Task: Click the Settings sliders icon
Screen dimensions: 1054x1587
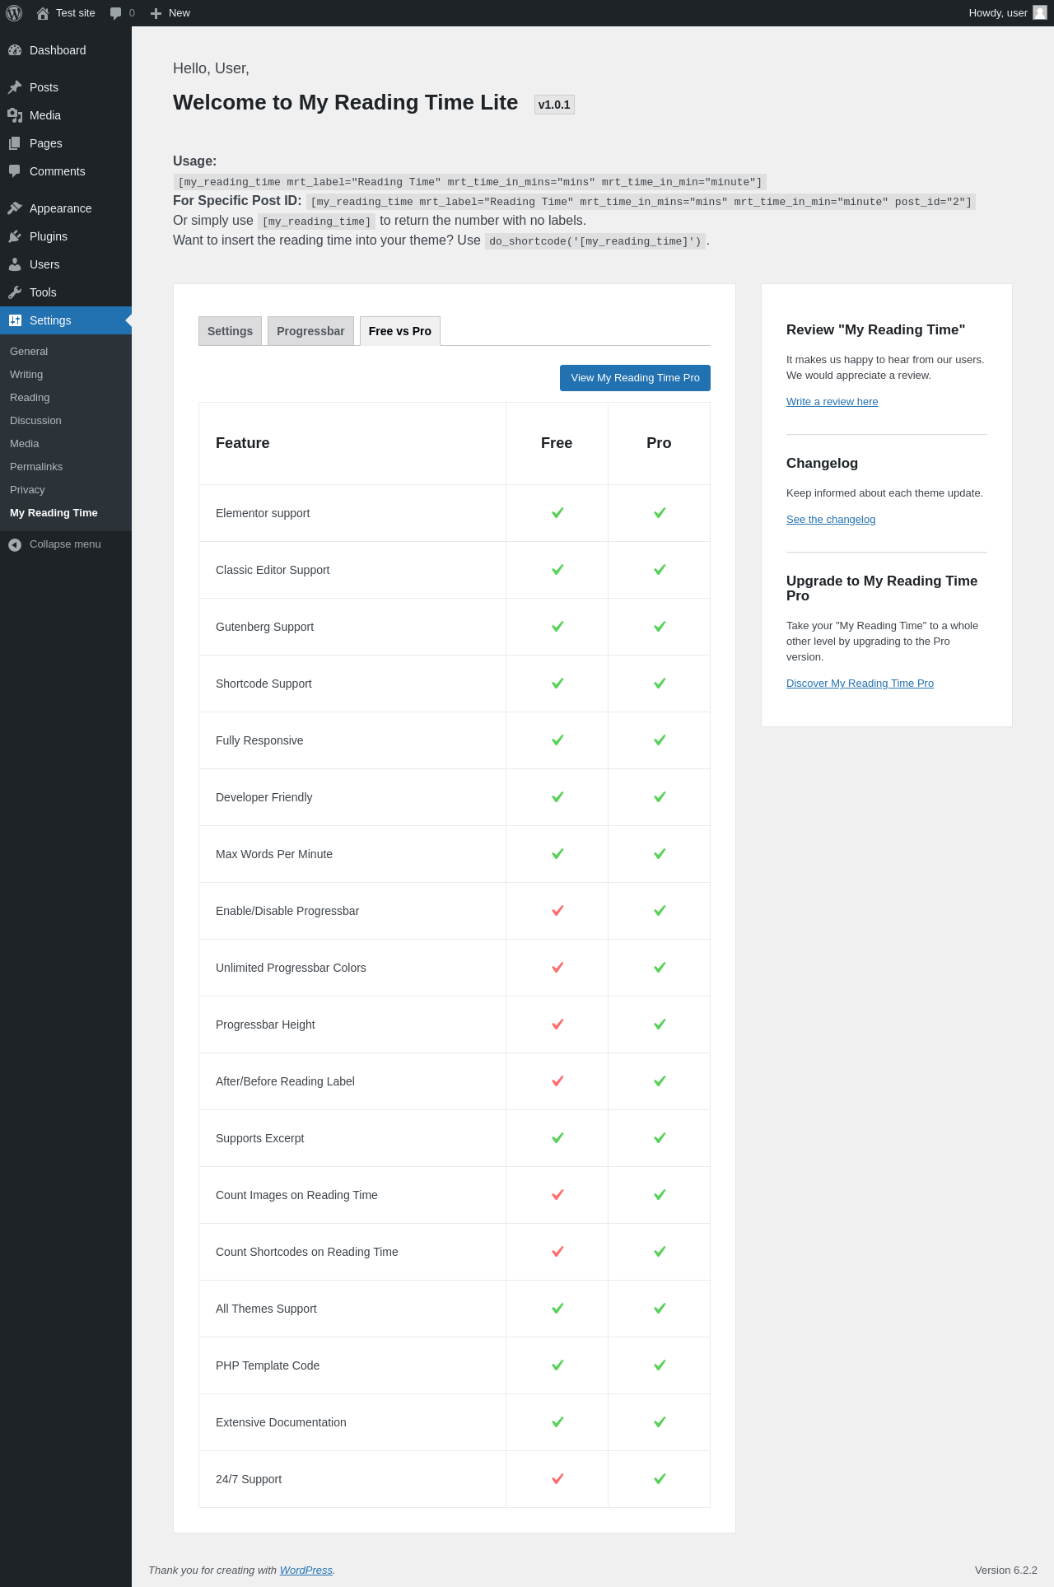Action: coord(15,320)
